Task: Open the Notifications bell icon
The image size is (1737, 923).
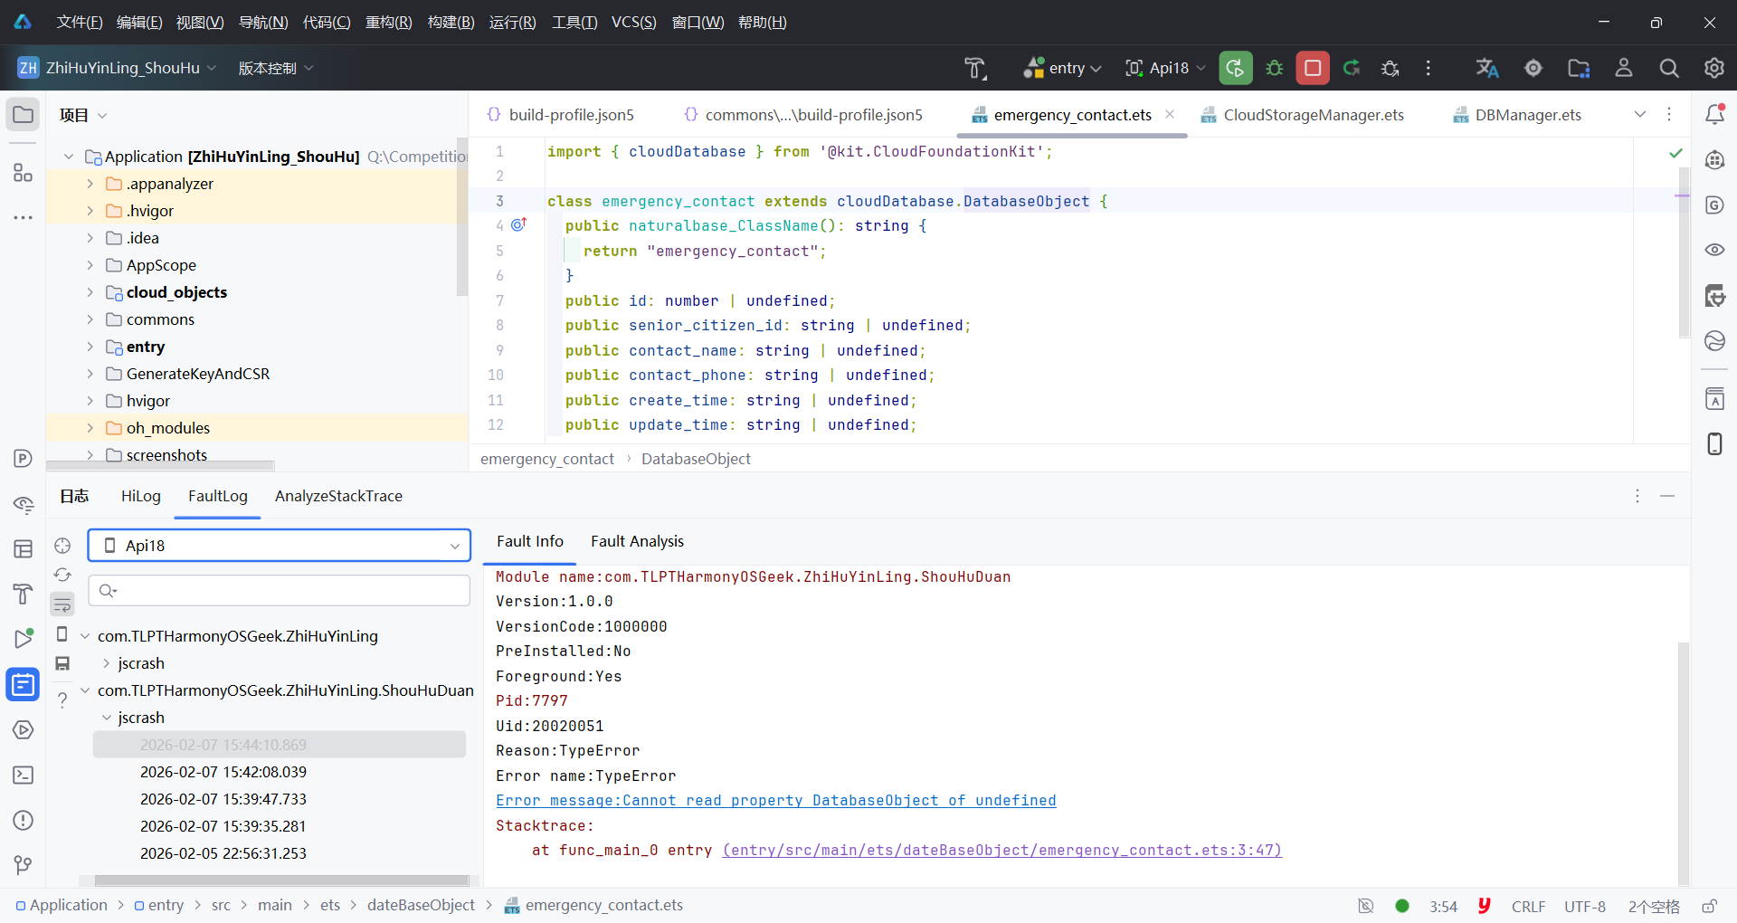Action: [1714, 114]
